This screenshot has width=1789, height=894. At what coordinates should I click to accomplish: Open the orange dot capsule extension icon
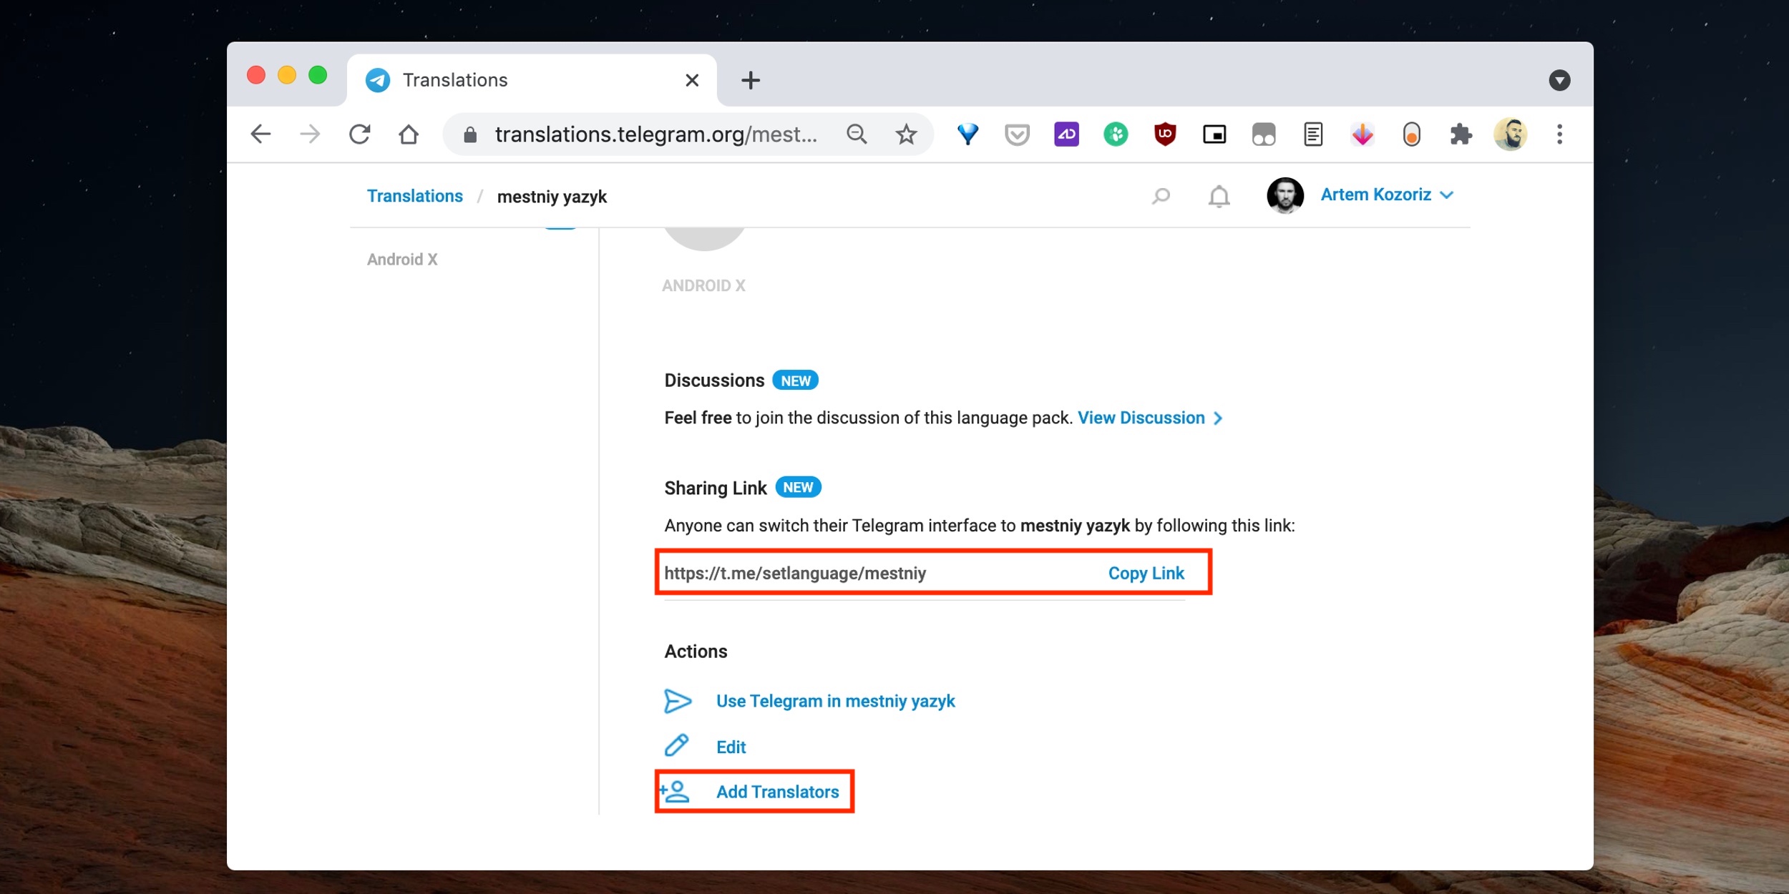tap(1412, 134)
